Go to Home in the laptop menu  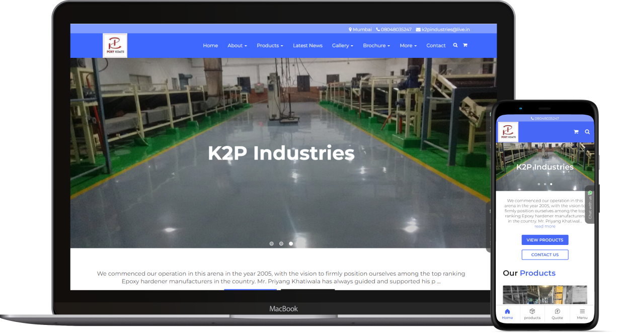pyautogui.click(x=210, y=46)
